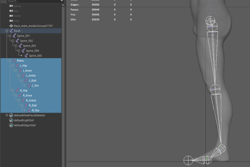250x167 pixels.
Task: Click the Root joint icon
Action: (x=11, y=31)
